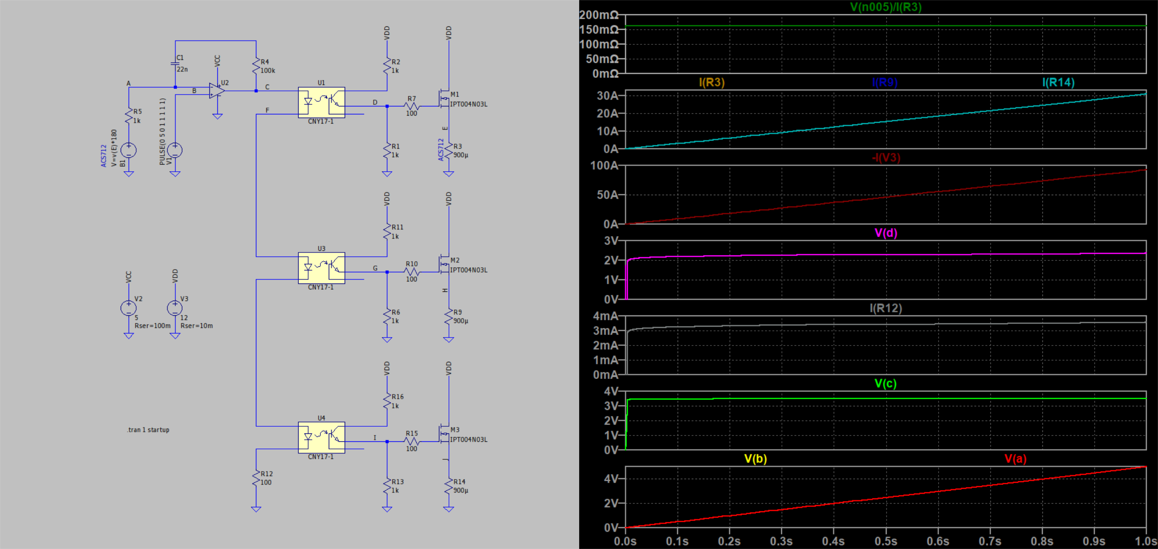Click net label D near R7
This screenshot has width=1158, height=549.
(x=375, y=103)
